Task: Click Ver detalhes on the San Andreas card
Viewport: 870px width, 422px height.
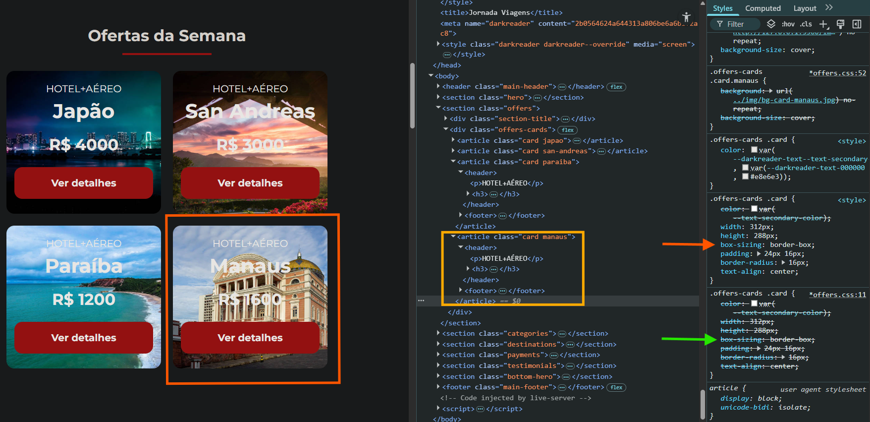Action: (250, 183)
